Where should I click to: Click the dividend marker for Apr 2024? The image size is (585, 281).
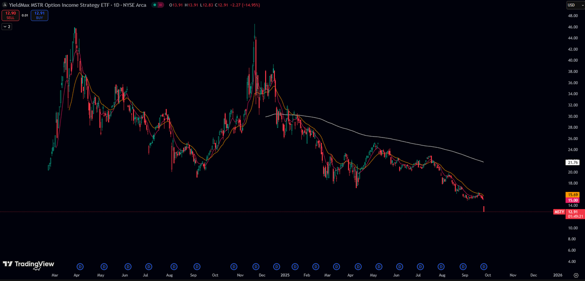(x=80, y=266)
